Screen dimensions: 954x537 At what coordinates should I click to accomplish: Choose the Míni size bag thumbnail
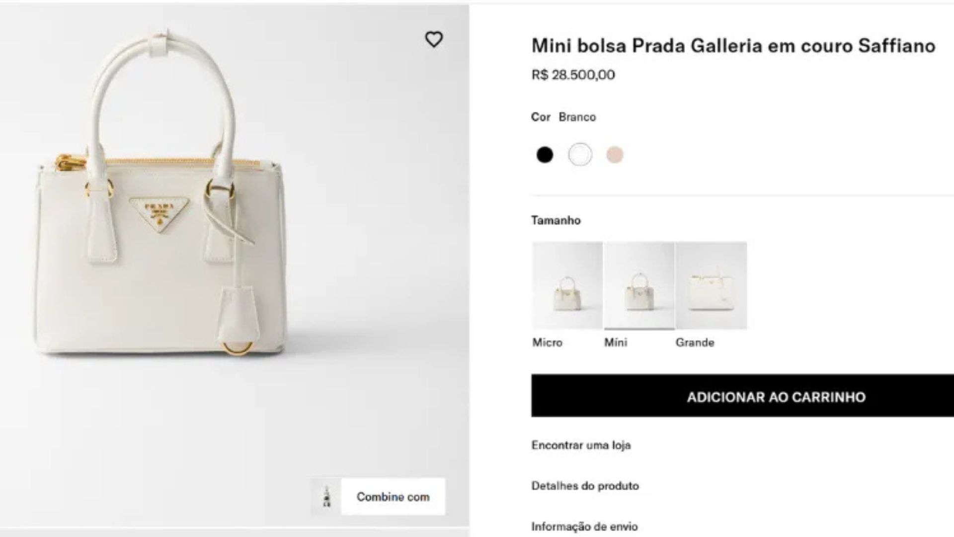click(639, 285)
